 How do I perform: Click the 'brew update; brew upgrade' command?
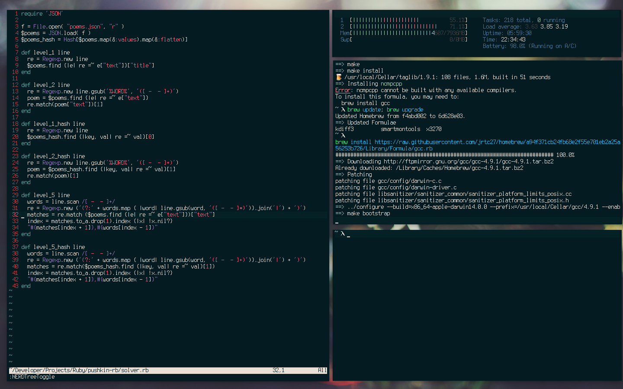pos(385,109)
